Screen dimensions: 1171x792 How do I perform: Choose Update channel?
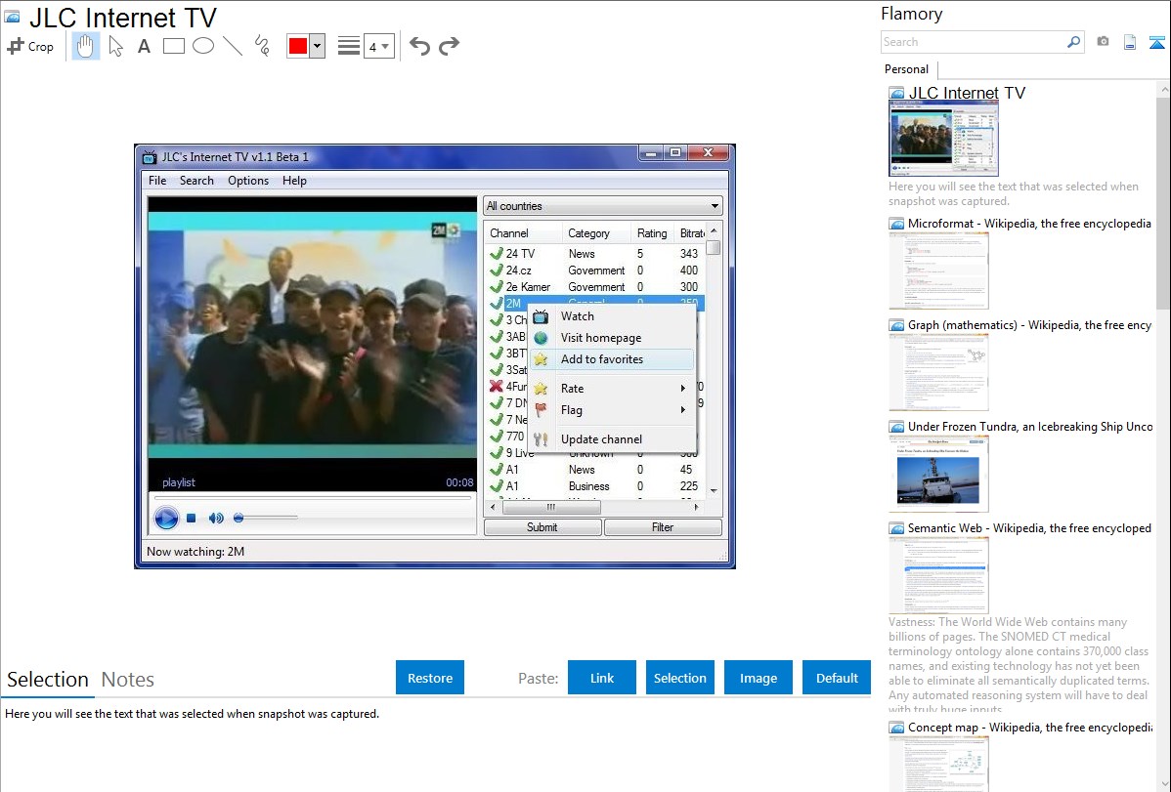pos(612,438)
